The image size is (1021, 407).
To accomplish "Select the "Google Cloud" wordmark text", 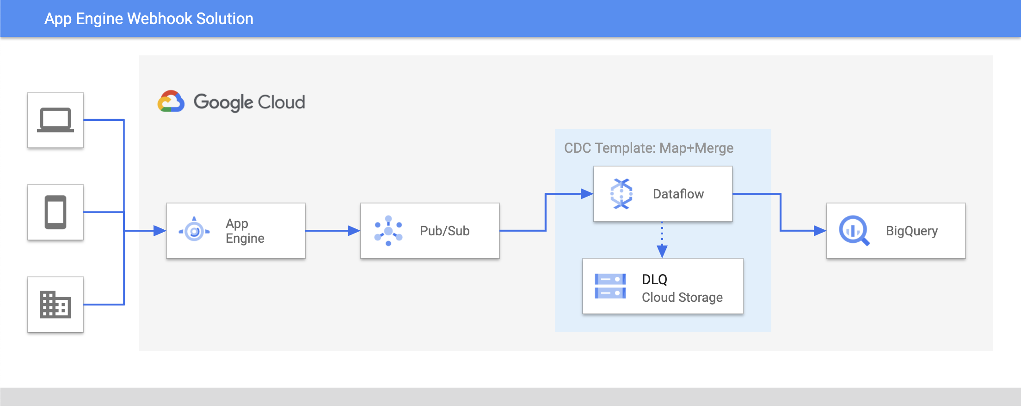I will 249,102.
